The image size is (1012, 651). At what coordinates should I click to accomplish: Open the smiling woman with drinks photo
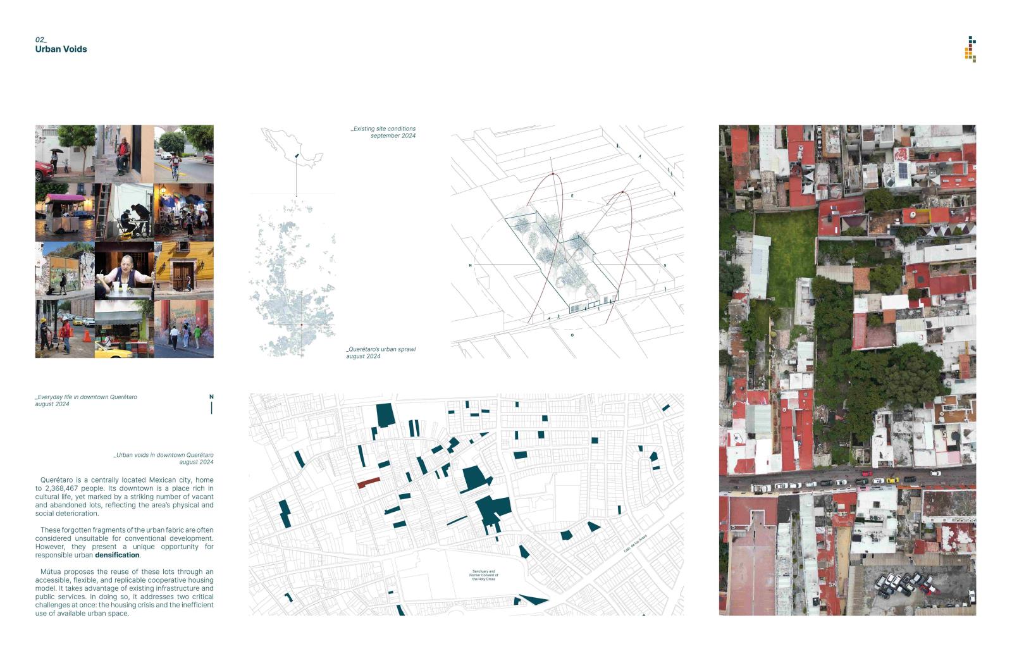click(x=124, y=271)
